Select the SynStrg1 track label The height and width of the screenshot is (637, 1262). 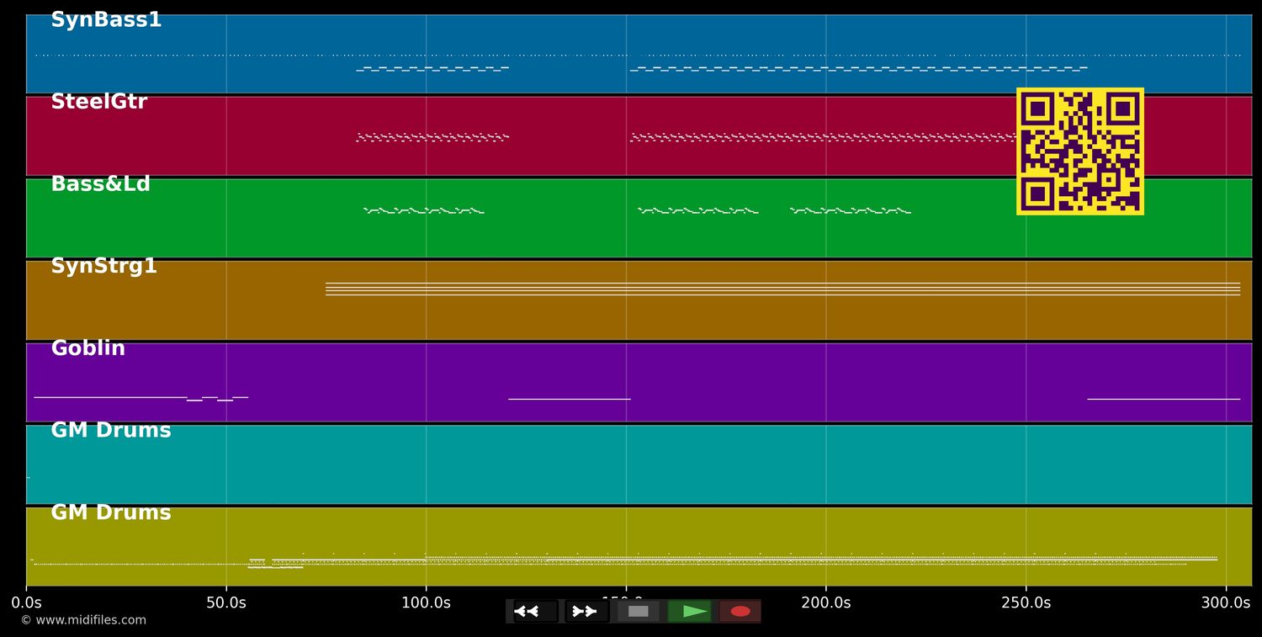coord(104,266)
